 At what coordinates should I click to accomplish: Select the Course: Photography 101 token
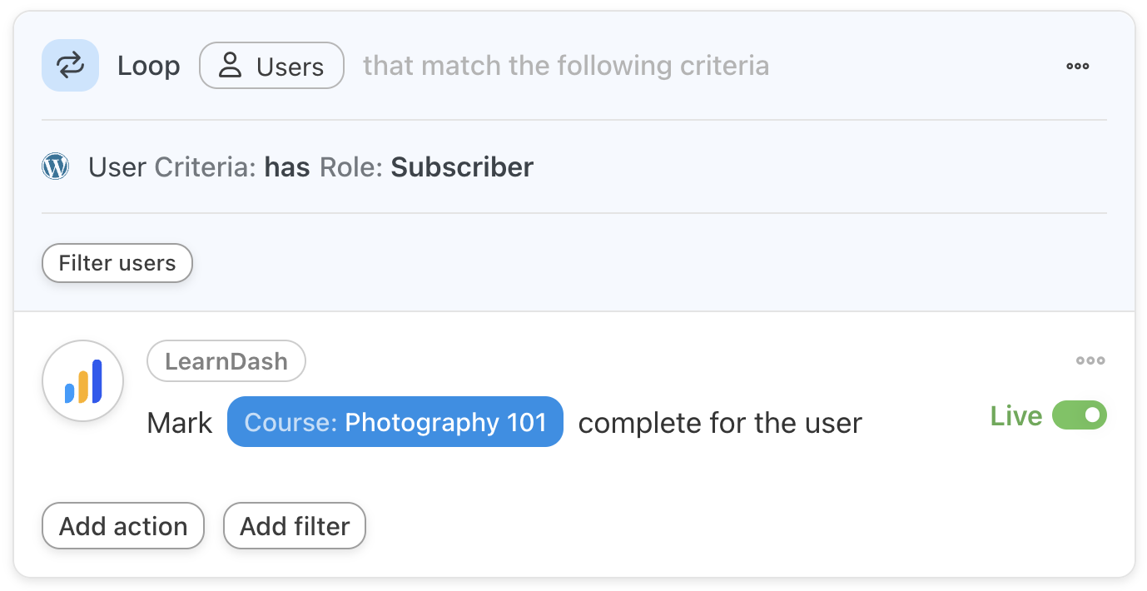[395, 422]
